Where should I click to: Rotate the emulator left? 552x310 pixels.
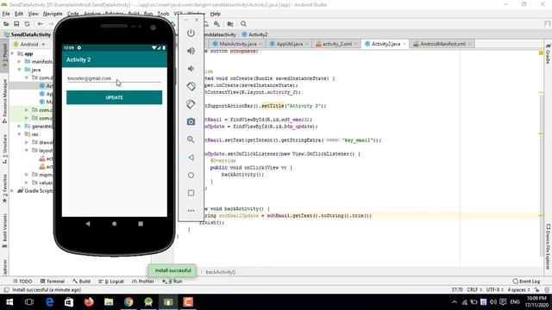pos(191,86)
